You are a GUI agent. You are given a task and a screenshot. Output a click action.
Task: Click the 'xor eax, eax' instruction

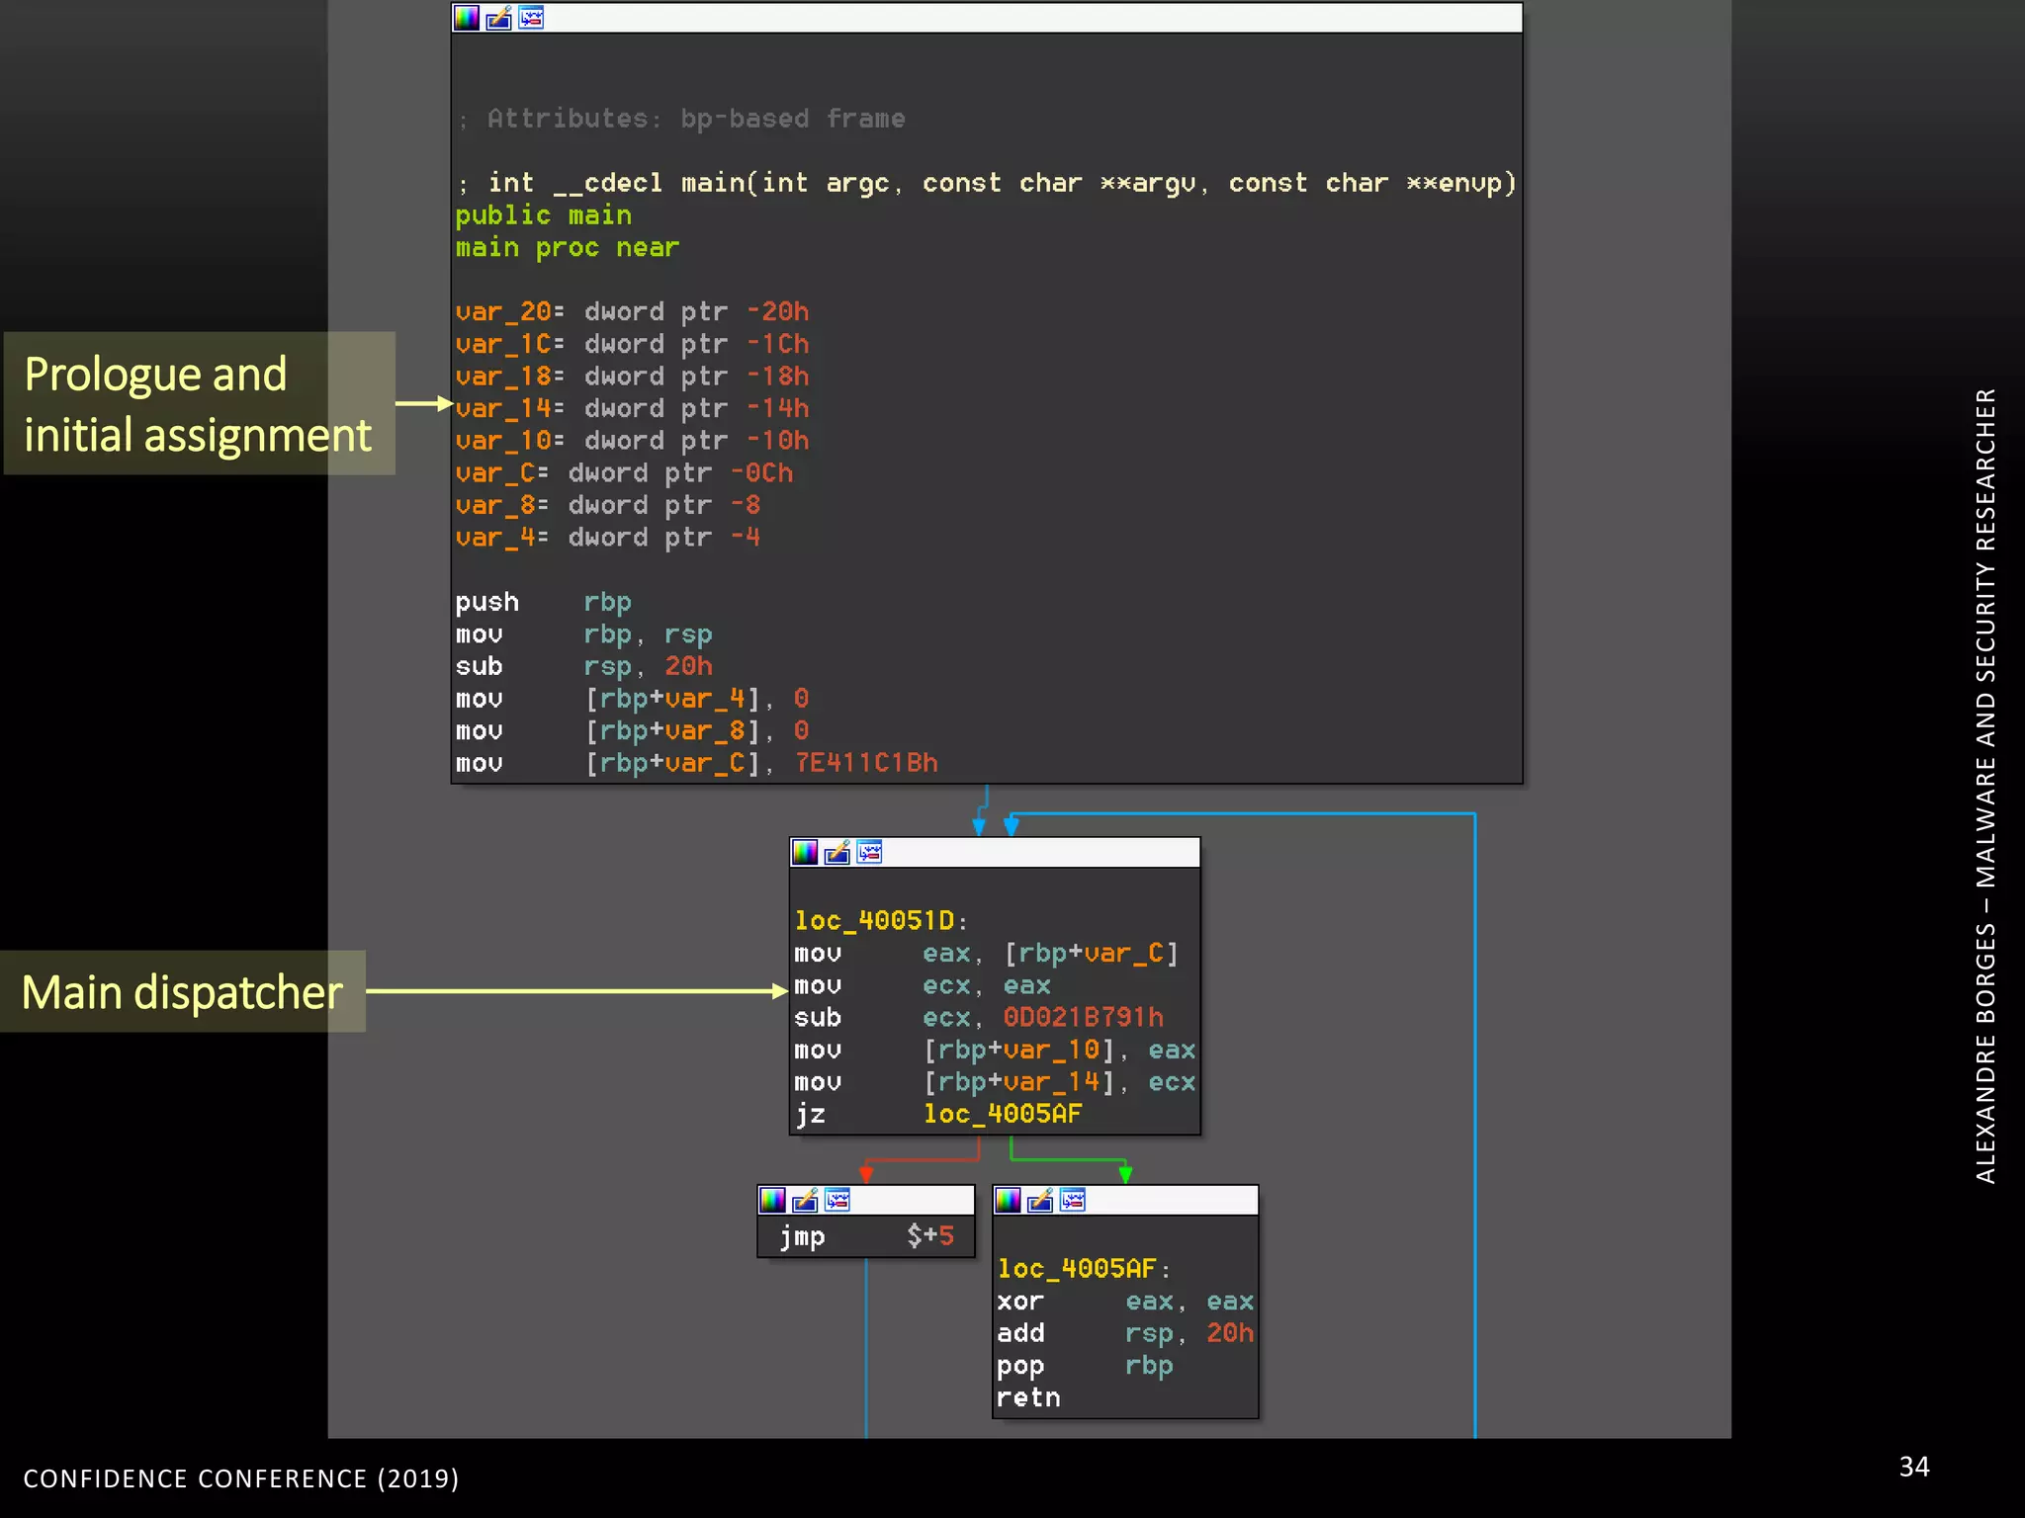(x=1125, y=1302)
